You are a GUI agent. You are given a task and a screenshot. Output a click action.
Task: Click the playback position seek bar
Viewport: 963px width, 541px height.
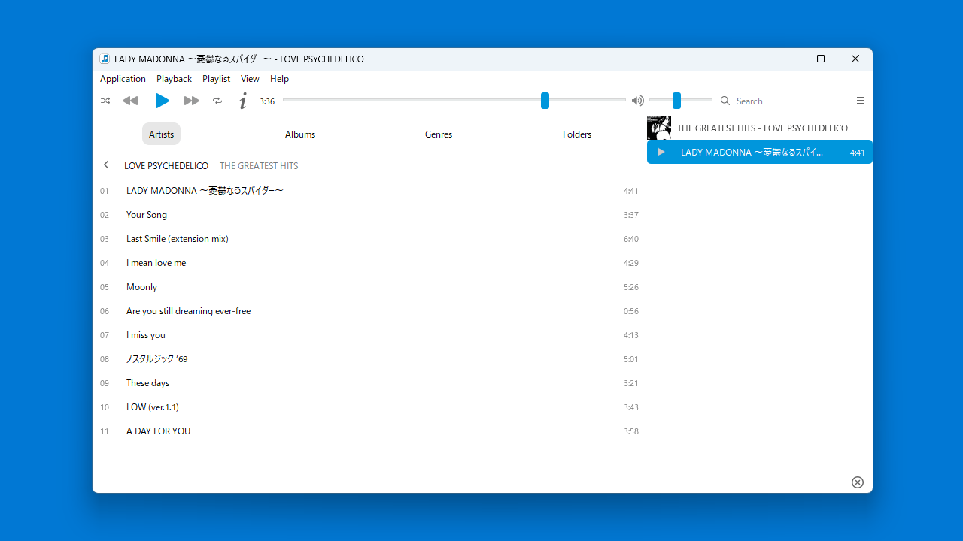(x=454, y=100)
